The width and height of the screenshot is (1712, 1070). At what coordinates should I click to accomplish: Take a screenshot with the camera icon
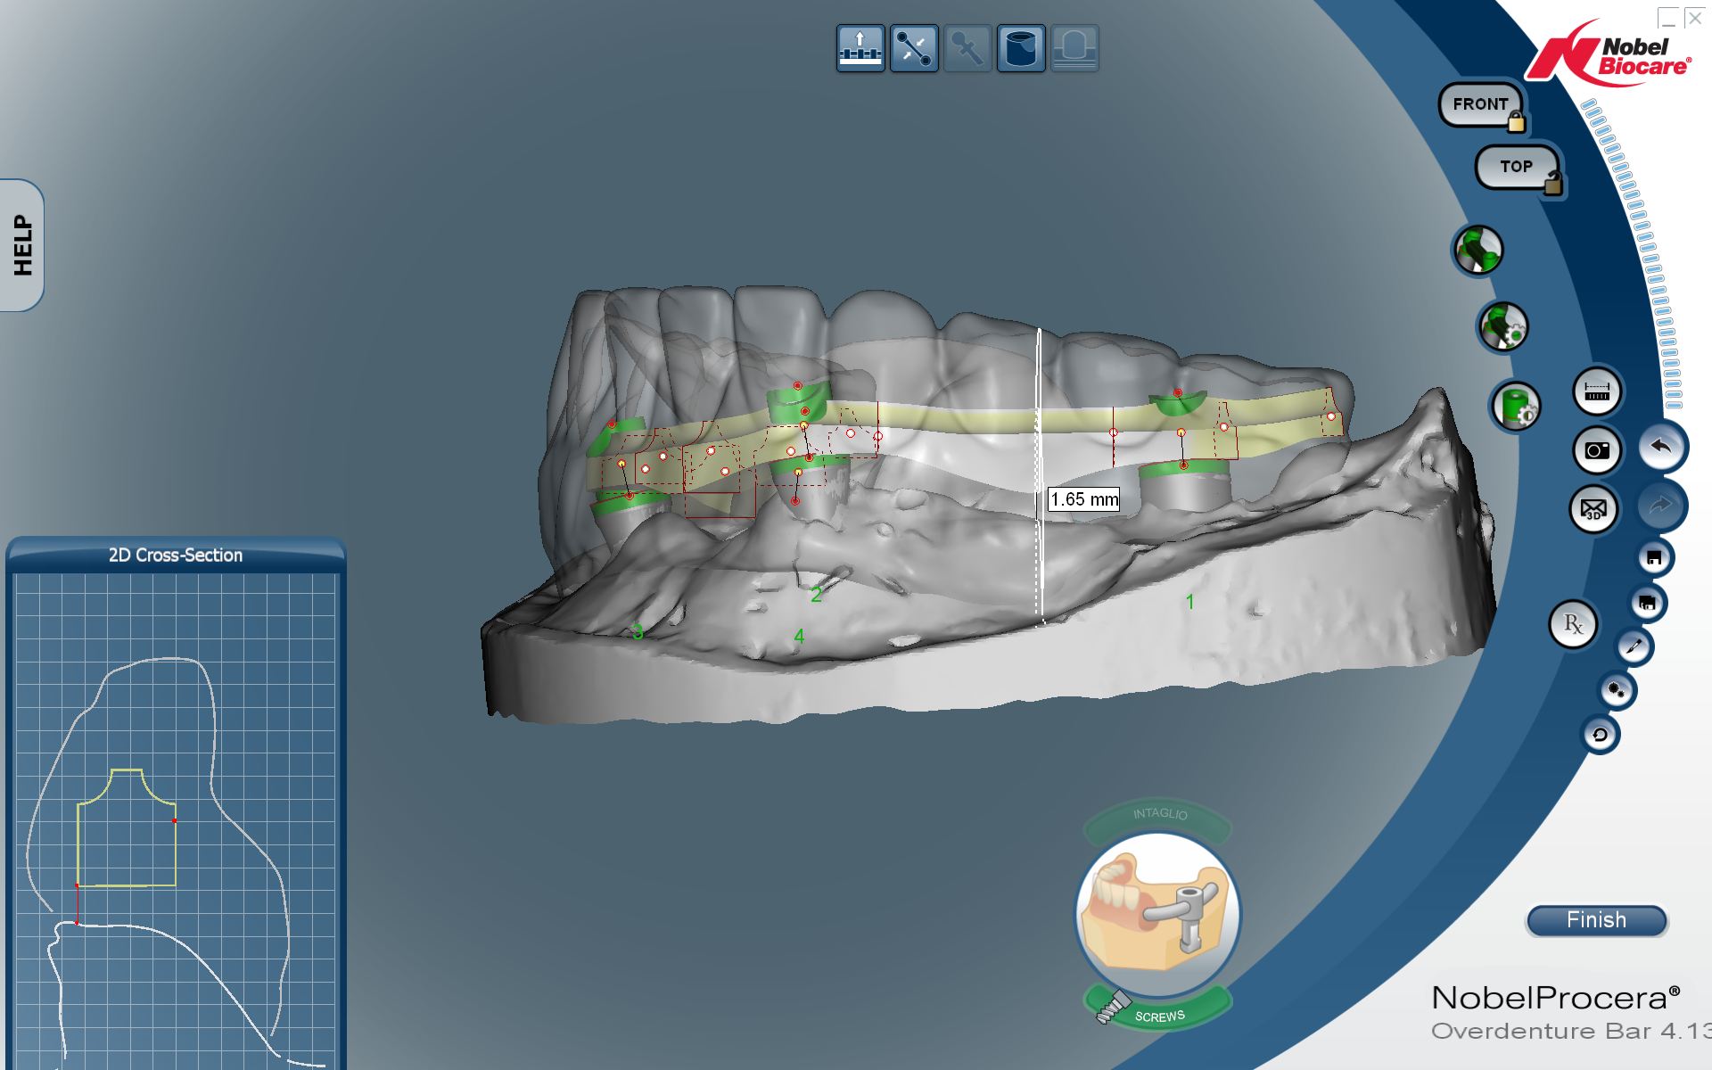click(x=1596, y=450)
